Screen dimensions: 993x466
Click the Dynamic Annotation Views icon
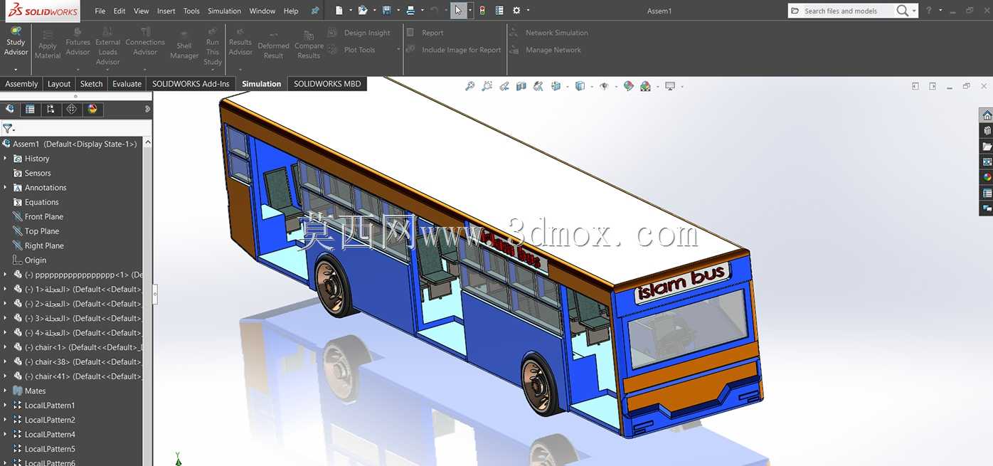tap(538, 86)
